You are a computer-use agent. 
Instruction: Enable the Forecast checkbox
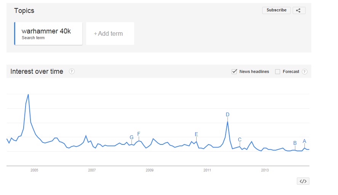point(277,71)
